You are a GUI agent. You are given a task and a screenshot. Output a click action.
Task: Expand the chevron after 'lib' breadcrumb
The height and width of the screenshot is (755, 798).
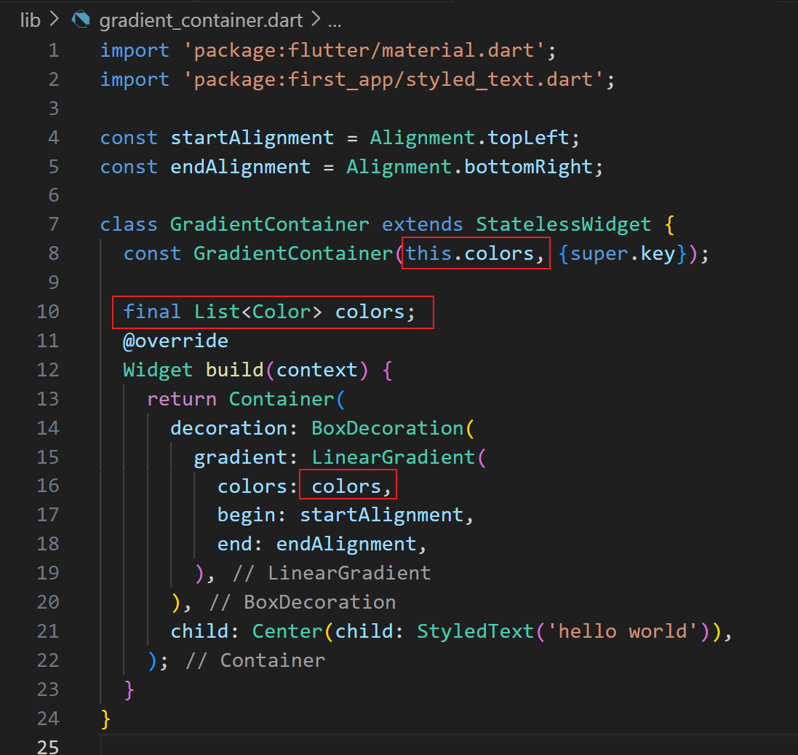point(54,20)
